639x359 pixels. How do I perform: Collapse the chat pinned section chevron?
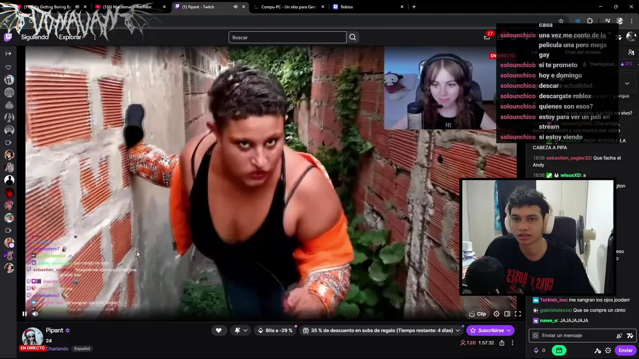pyautogui.click(x=627, y=83)
